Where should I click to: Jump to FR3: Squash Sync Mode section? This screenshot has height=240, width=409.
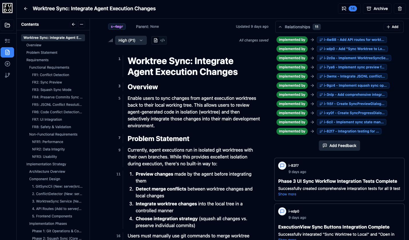tap(52, 90)
